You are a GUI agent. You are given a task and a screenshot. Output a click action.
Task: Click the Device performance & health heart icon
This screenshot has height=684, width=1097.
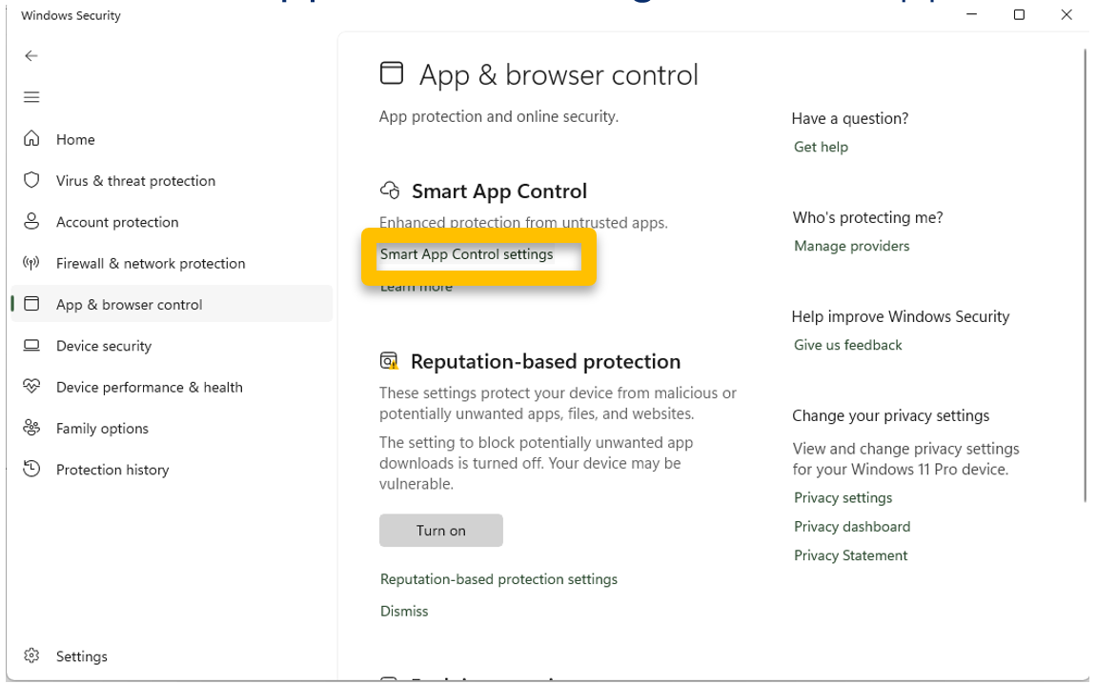[x=31, y=387]
